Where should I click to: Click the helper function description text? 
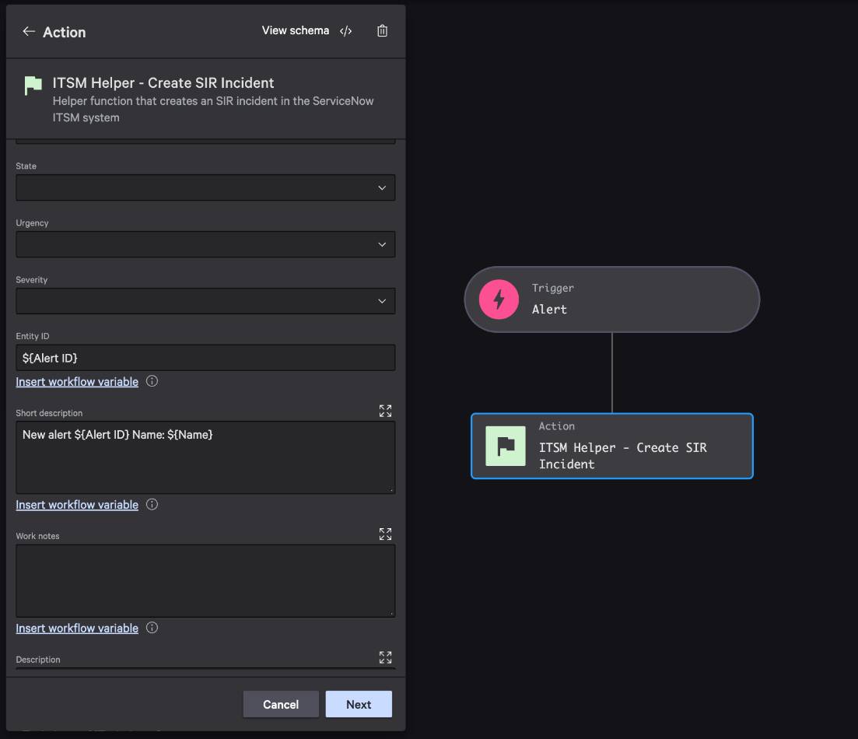coord(213,109)
